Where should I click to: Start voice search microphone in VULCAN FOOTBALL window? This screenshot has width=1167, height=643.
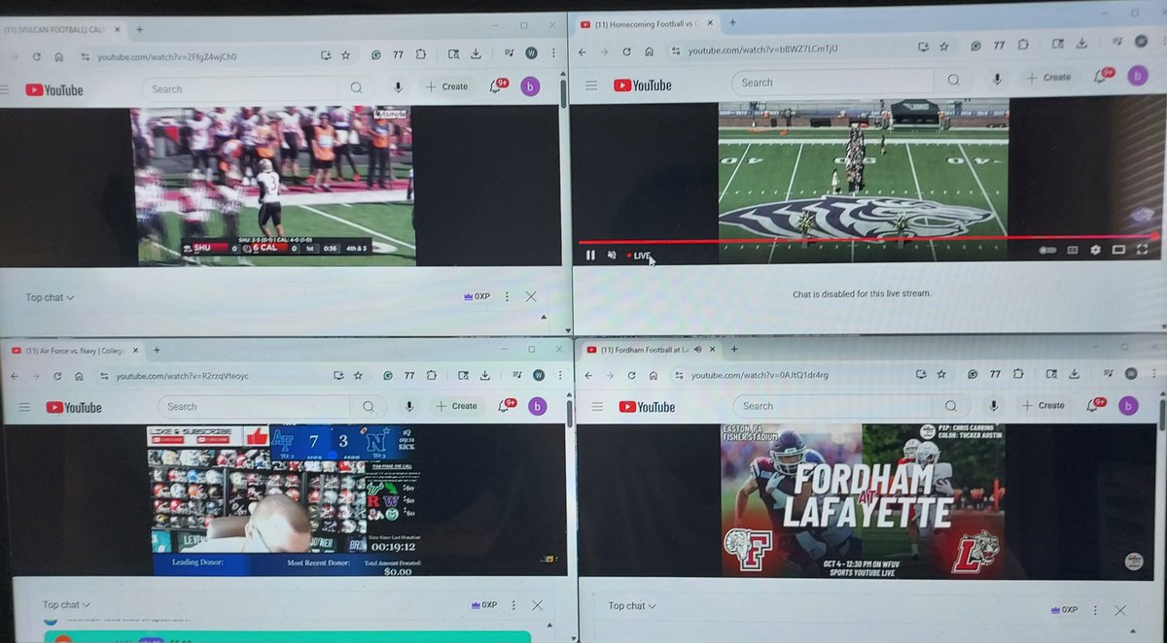[398, 86]
